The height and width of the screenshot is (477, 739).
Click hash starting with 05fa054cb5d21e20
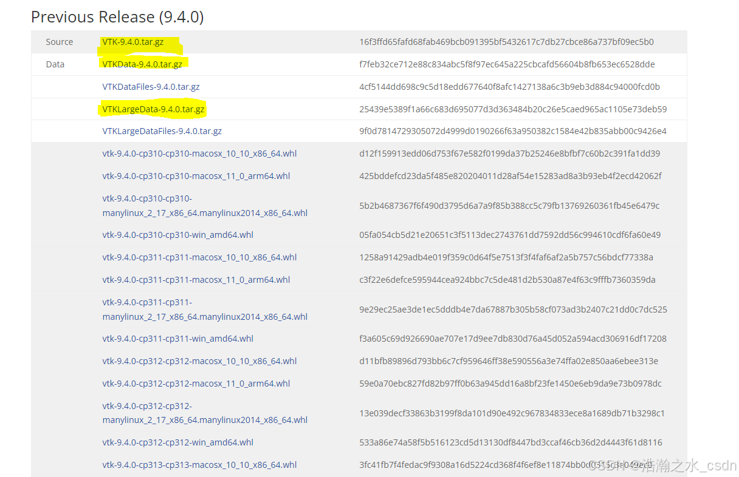510,235
